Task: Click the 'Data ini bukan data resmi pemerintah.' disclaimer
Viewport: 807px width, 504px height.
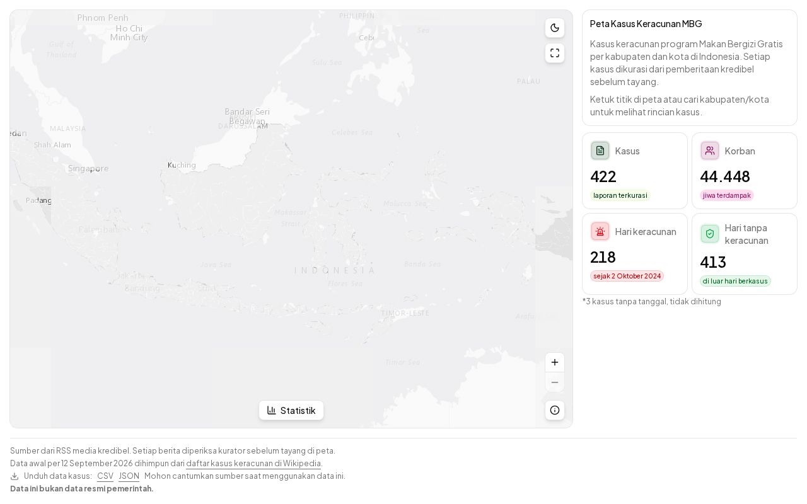Action: [x=82, y=489]
